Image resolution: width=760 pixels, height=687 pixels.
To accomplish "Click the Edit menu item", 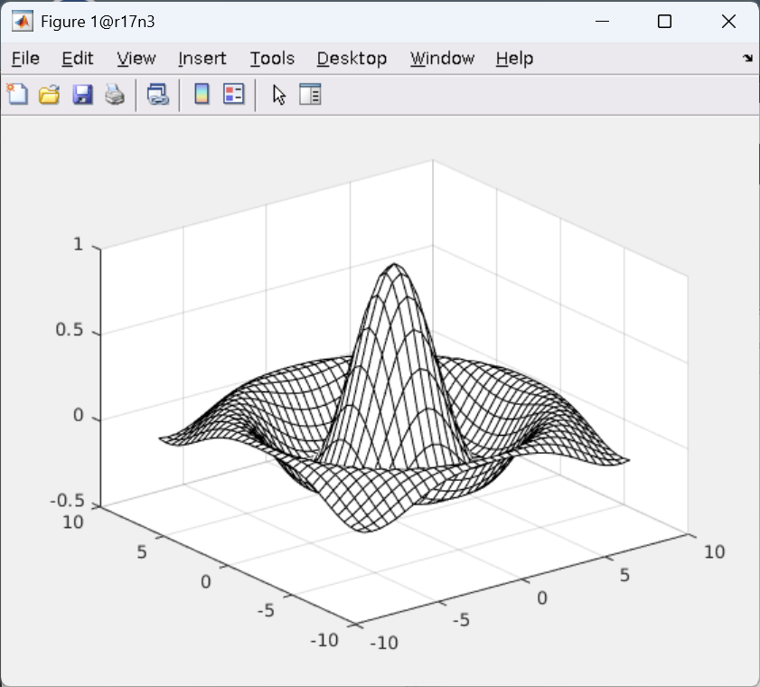I will point(77,59).
